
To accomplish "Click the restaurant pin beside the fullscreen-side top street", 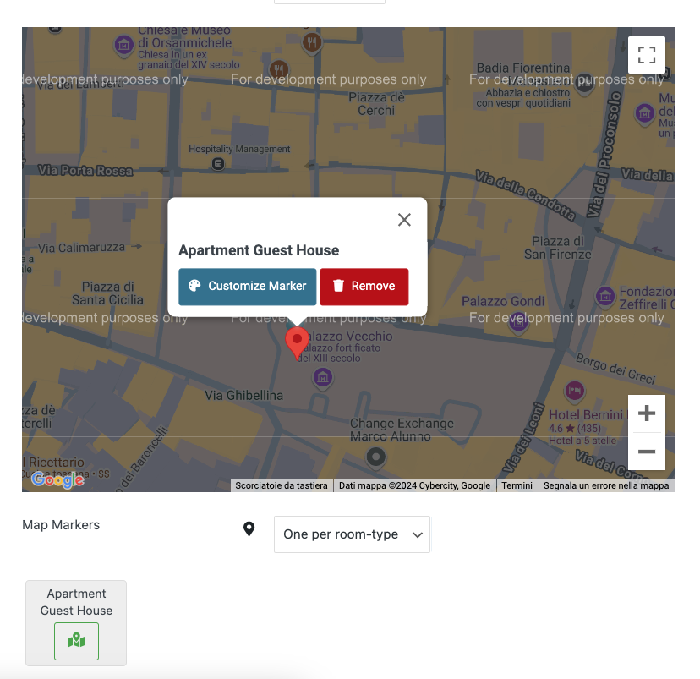I will click(x=312, y=43).
